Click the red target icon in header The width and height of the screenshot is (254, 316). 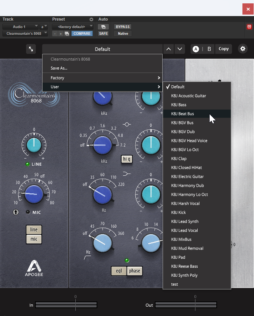(x=249, y=27)
